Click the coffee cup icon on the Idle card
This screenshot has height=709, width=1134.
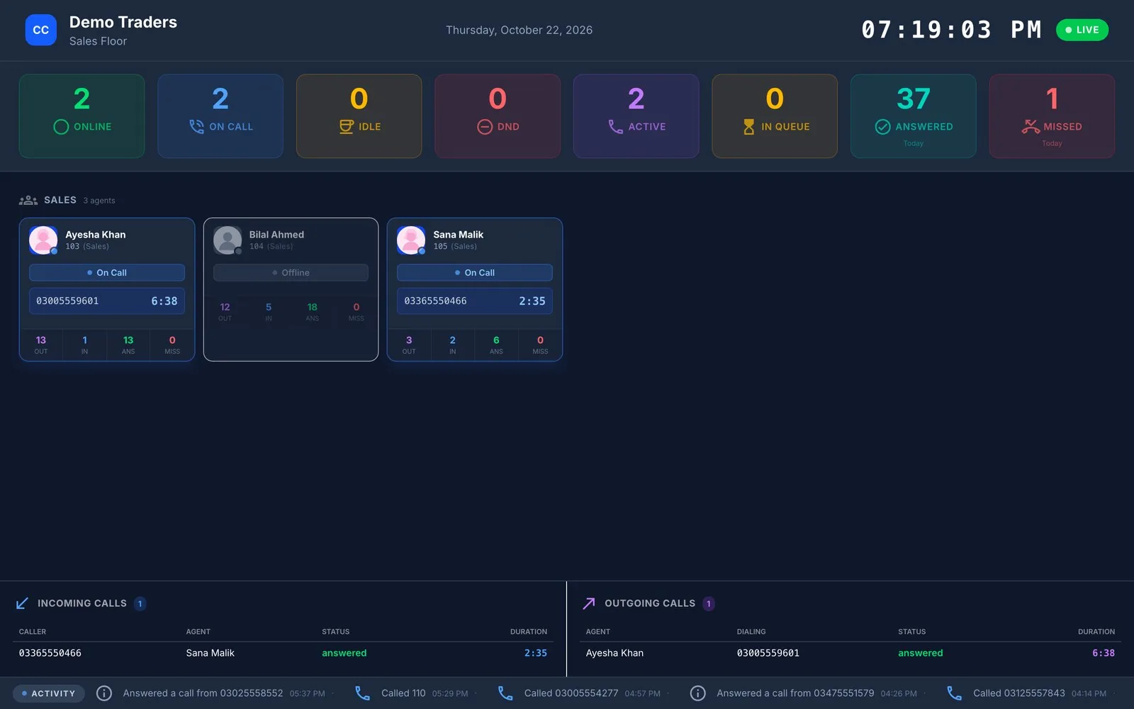[x=346, y=127]
